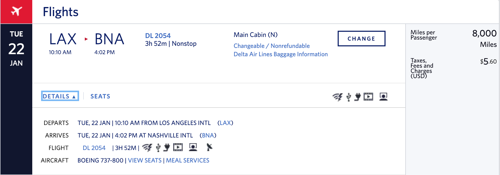Click the power plug icon in the FLIGHT details row
The height and width of the screenshot is (175, 500).
pos(167,148)
